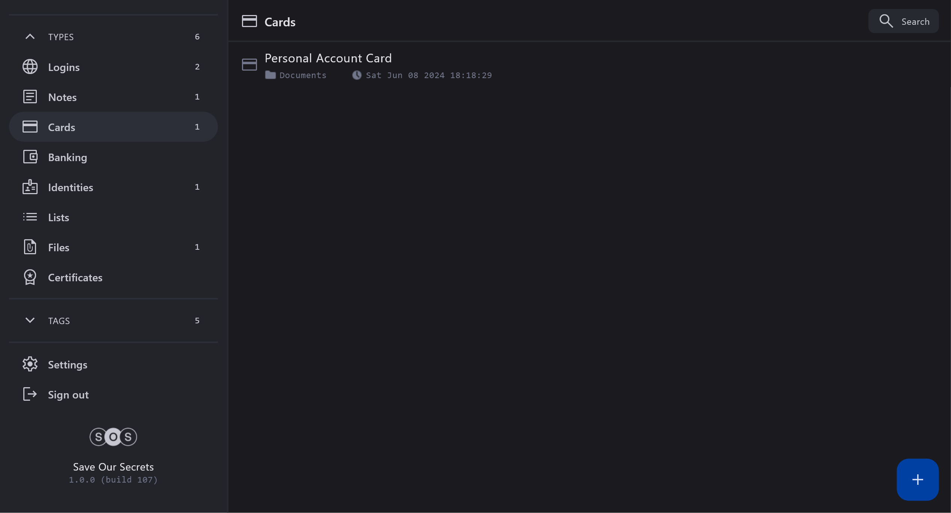Click the SOS logo
This screenshot has width=951, height=513.
[113, 437]
